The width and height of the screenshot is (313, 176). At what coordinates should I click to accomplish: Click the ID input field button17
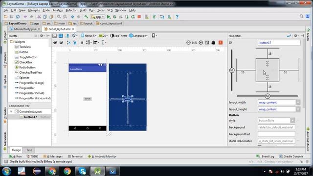tap(279, 43)
